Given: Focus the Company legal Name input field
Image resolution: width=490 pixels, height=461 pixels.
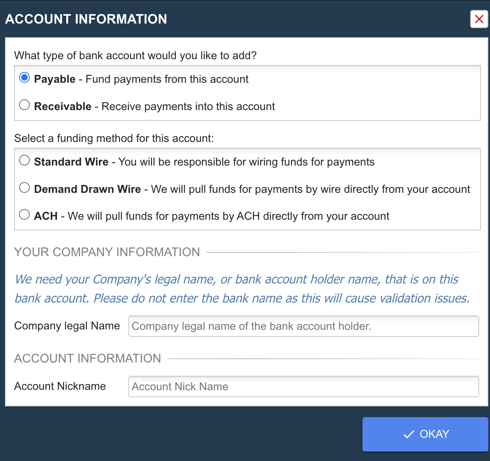Looking at the screenshot, I should 303,326.
